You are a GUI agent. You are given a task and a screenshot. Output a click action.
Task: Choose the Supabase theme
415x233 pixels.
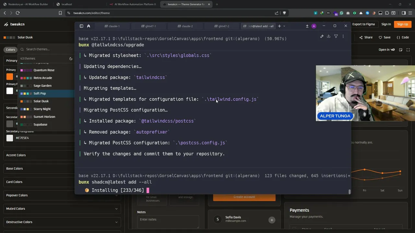point(46,124)
